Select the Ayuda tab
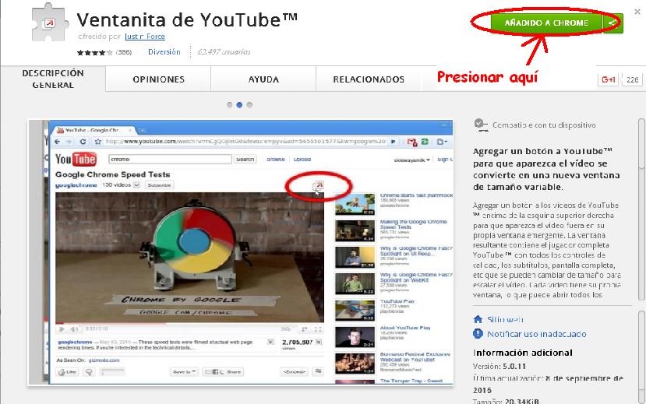 263,79
